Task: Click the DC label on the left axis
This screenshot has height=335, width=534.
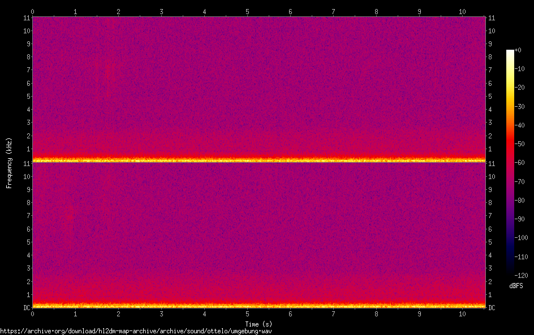Action: [x=25, y=308]
